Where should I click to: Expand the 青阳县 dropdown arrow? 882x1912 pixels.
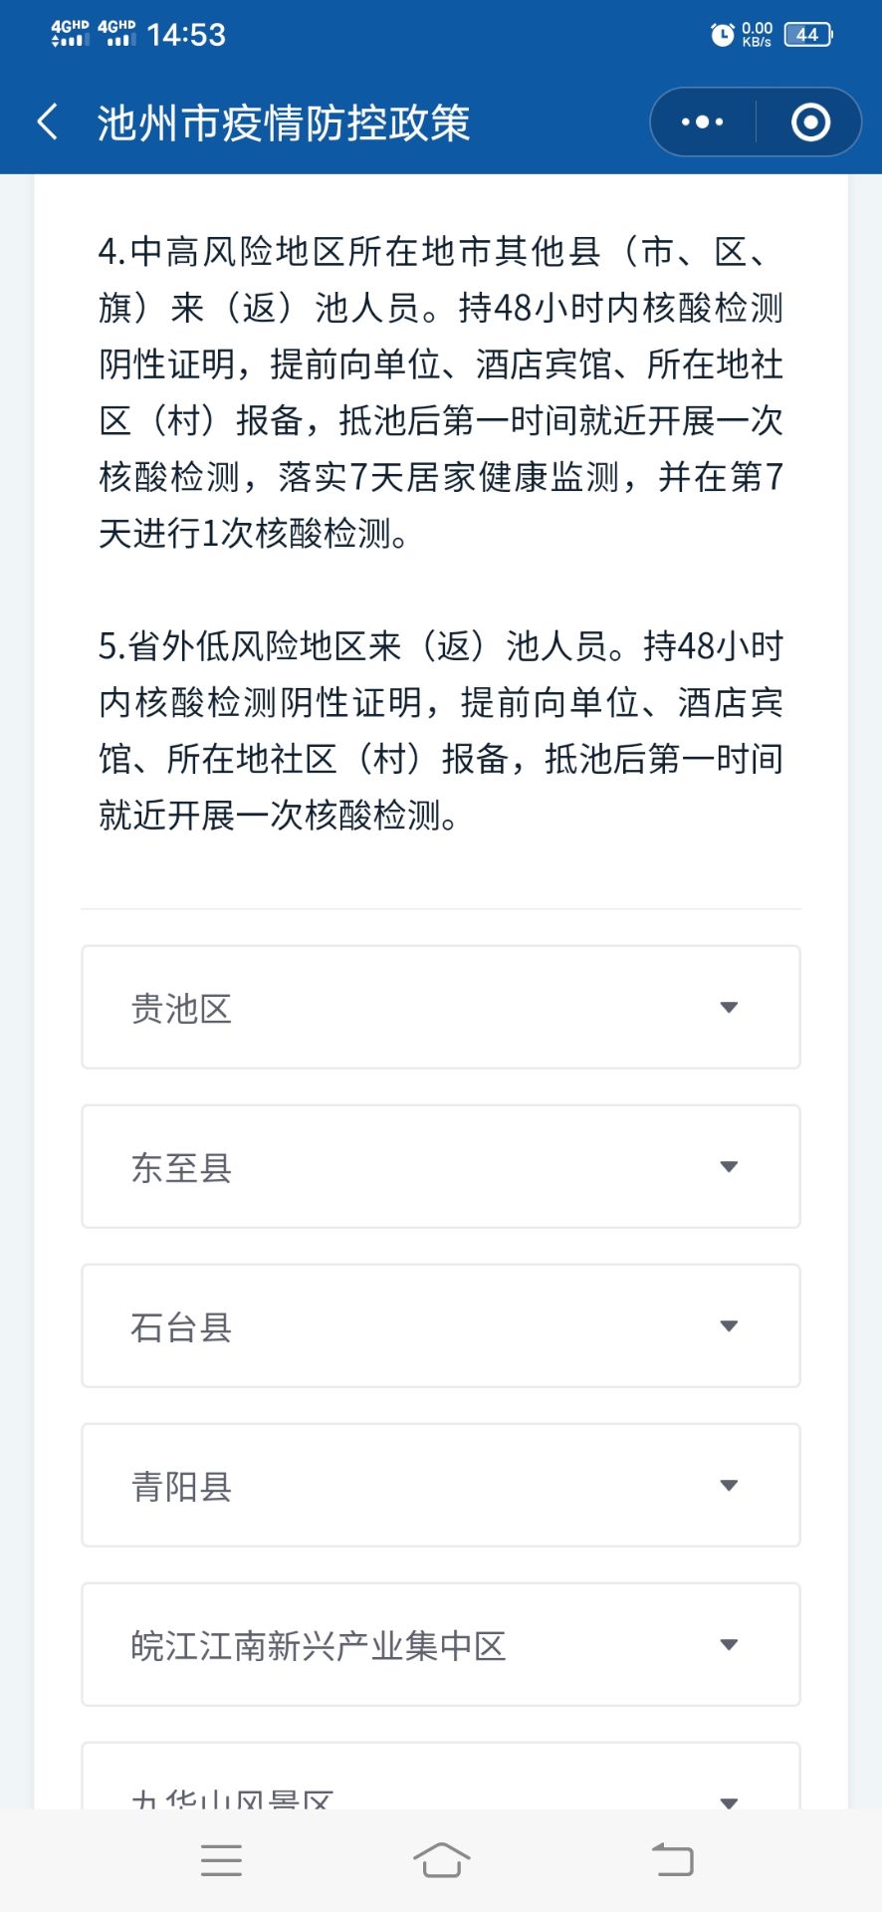729,1486
